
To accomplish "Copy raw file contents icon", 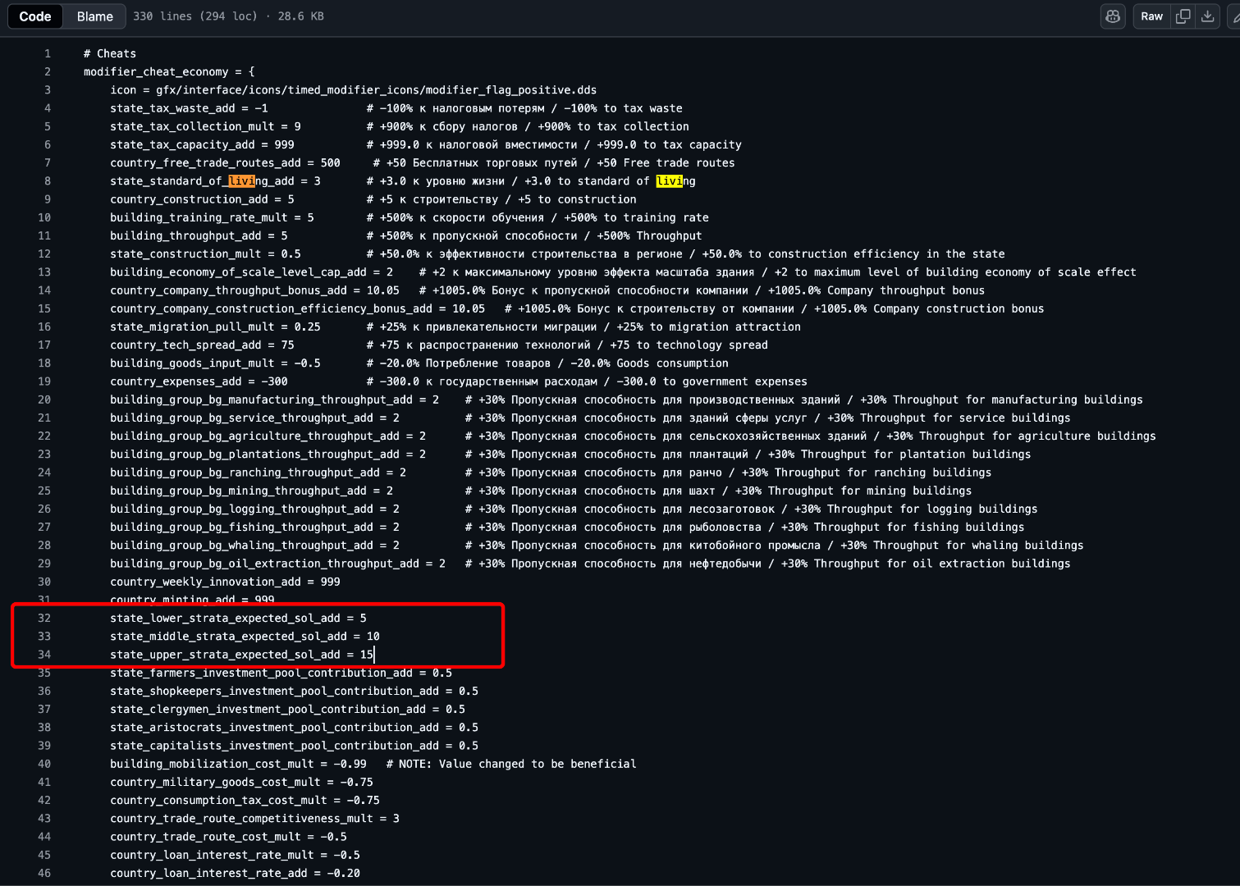I will 1183,16.
